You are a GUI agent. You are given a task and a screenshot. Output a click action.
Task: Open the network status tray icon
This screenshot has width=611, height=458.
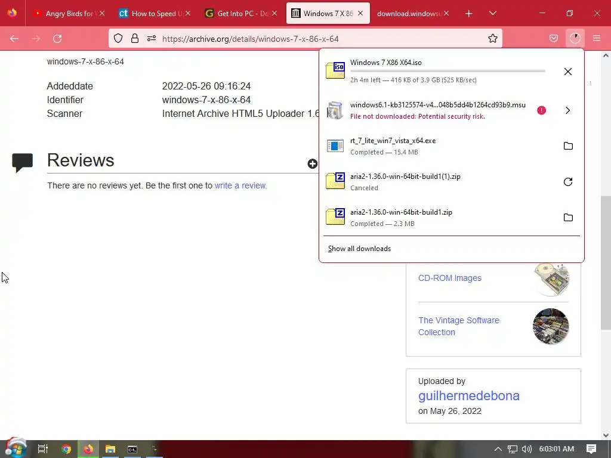[513, 449]
